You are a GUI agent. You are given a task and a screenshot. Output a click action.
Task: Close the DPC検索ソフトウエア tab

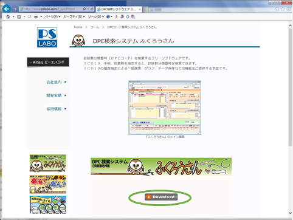140,9
